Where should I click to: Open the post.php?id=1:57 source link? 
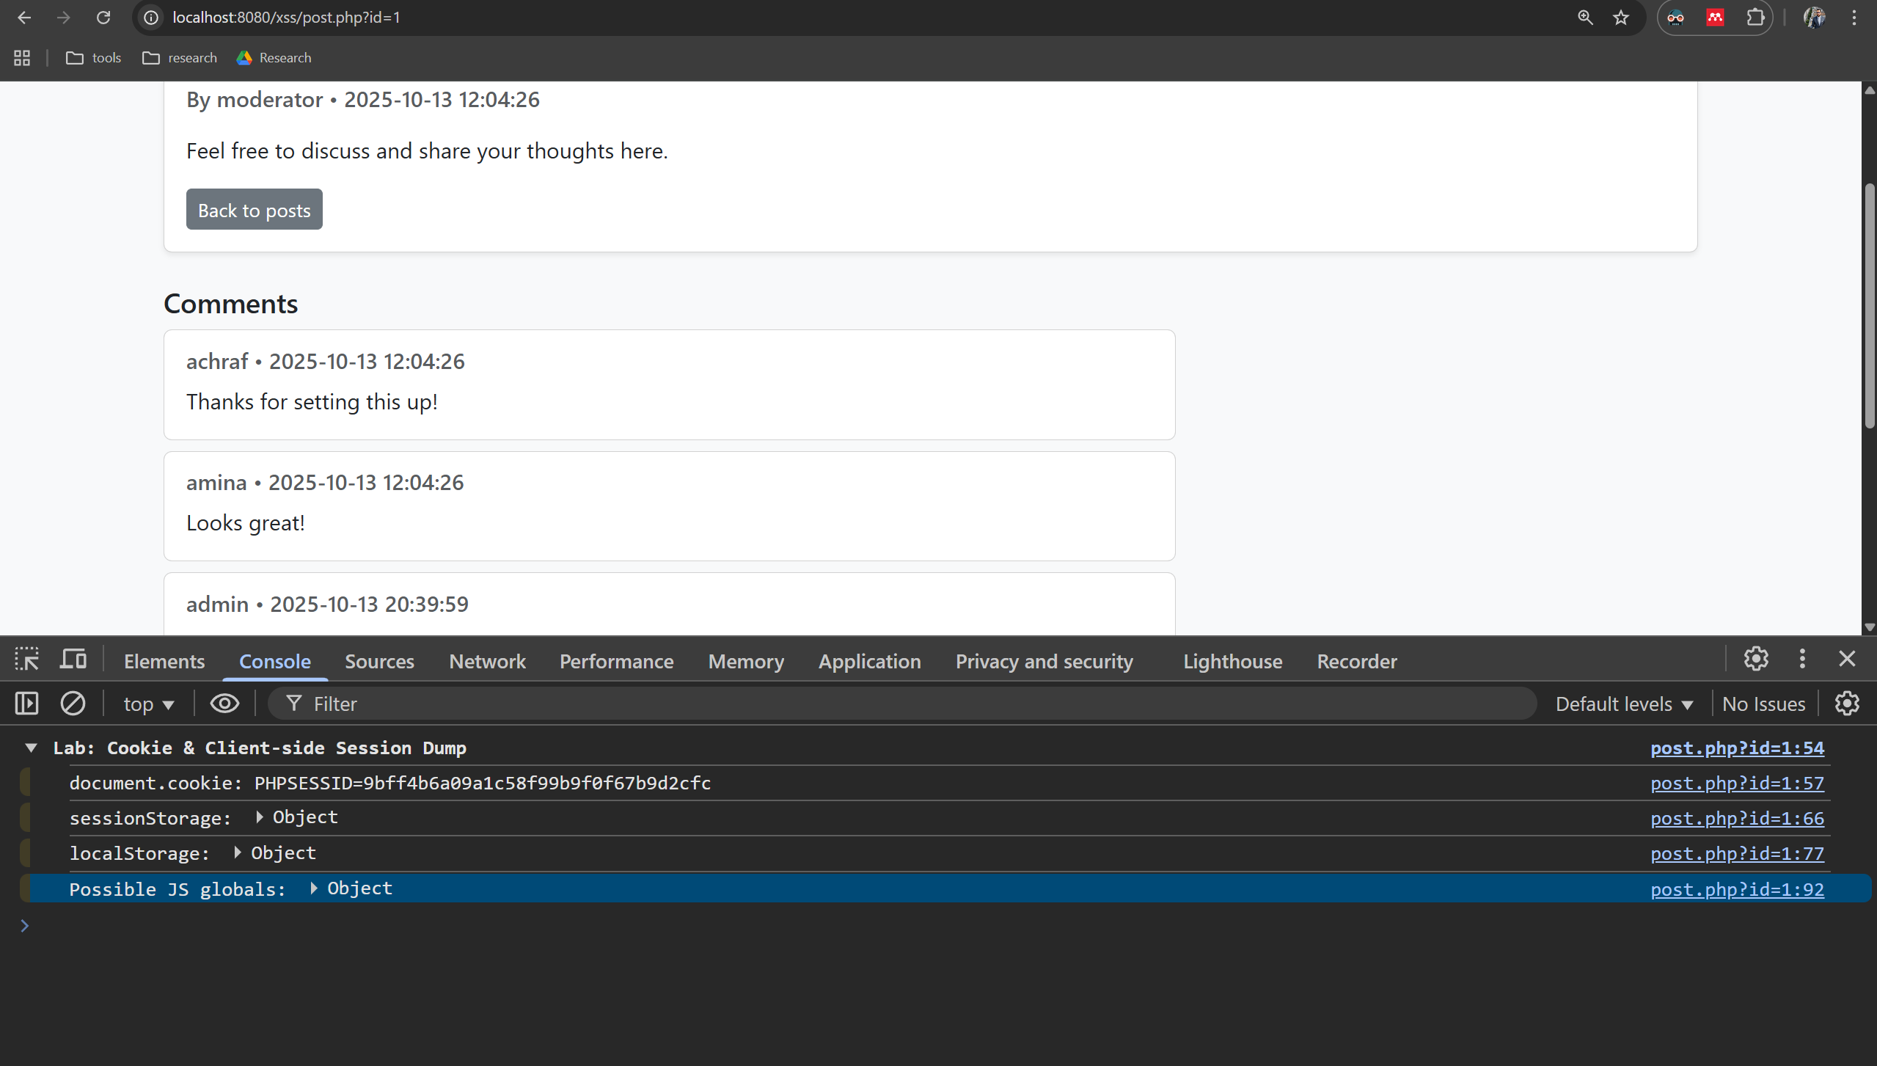pyautogui.click(x=1736, y=784)
